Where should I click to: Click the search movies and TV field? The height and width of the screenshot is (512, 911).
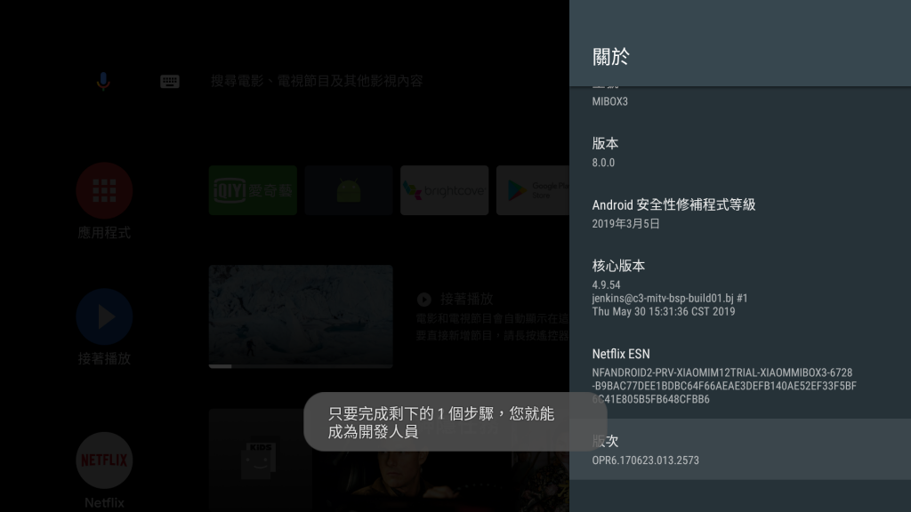pos(317,81)
